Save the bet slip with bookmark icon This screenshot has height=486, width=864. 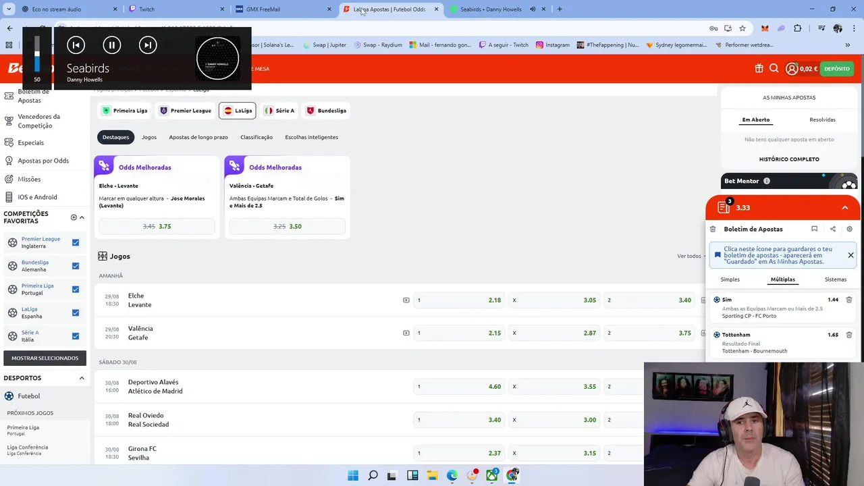pyautogui.click(x=815, y=229)
